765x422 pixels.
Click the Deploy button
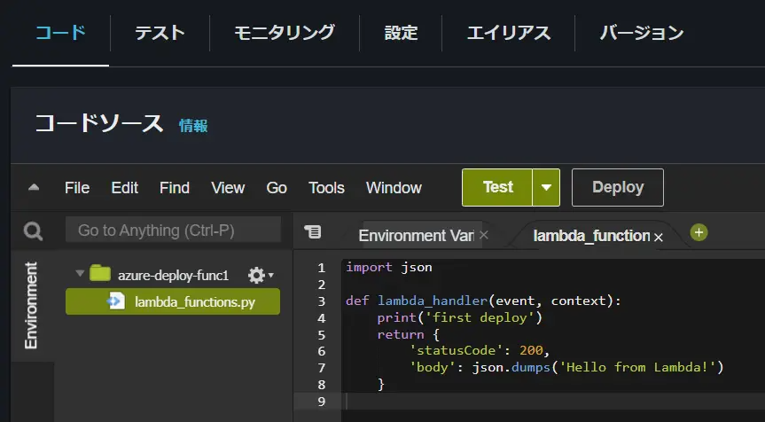(618, 187)
